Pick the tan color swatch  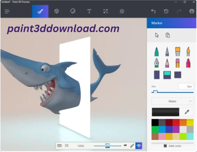point(176,136)
